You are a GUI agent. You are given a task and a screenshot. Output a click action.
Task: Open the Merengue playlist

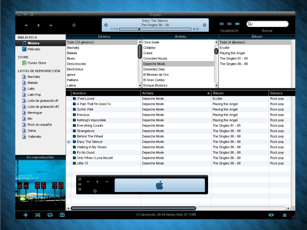pos(40,113)
